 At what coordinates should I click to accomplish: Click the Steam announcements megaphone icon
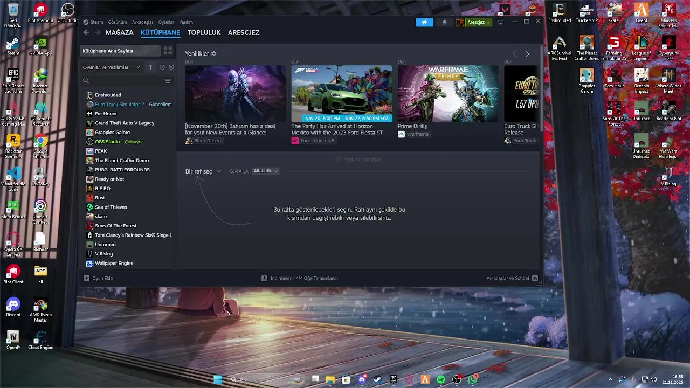(424, 22)
